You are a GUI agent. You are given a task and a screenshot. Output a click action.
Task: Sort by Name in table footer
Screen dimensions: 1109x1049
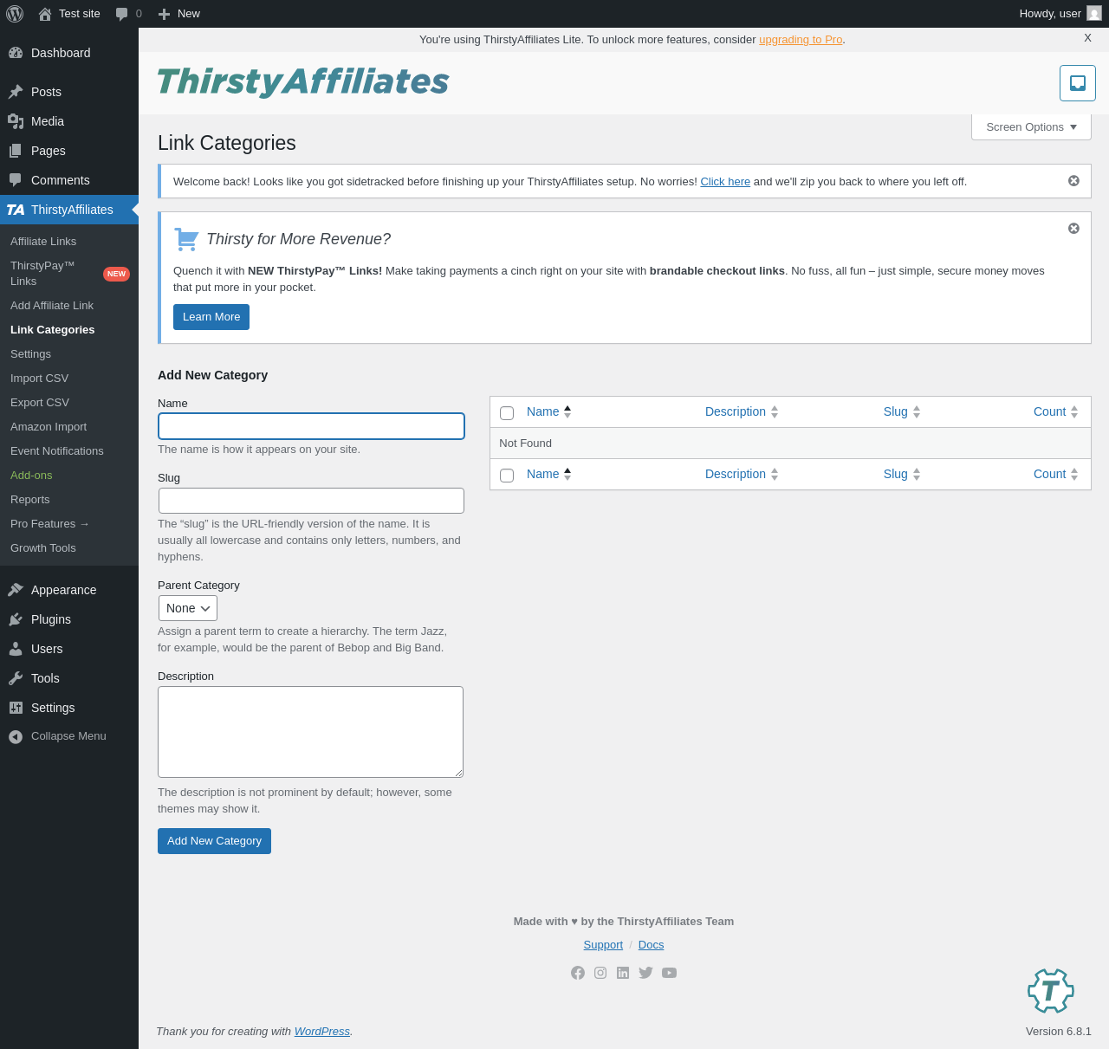[x=548, y=474]
